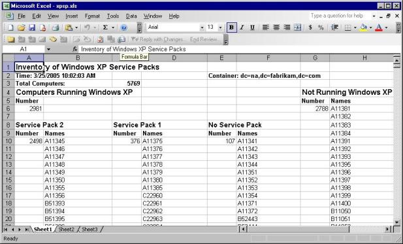Click the End Review button

pyautogui.click(x=204, y=39)
